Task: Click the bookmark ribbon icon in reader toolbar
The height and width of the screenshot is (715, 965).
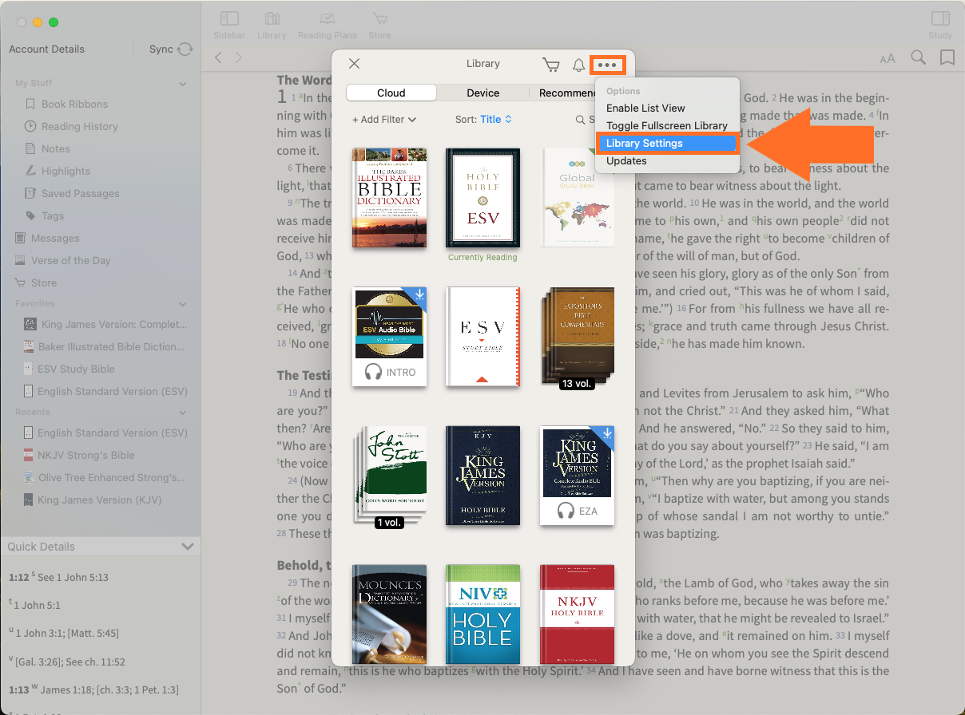Action: [947, 57]
